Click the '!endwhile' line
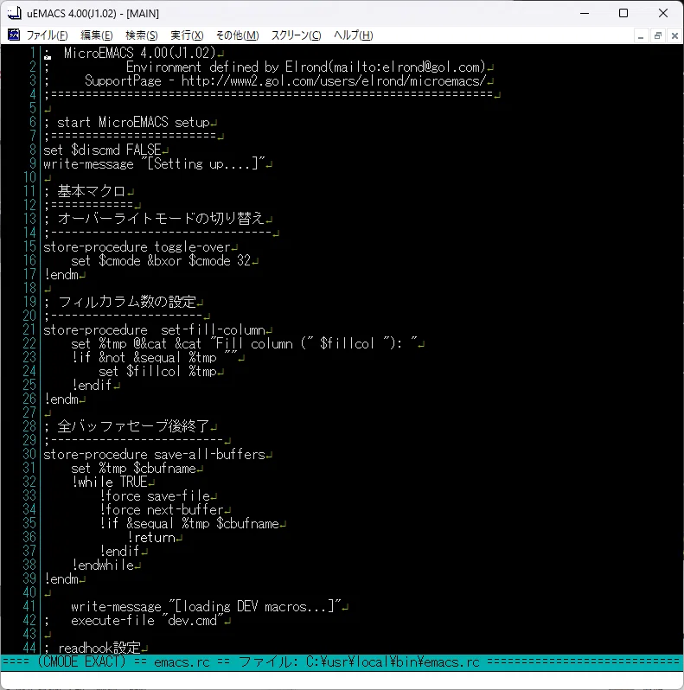The image size is (684, 690). [103, 565]
